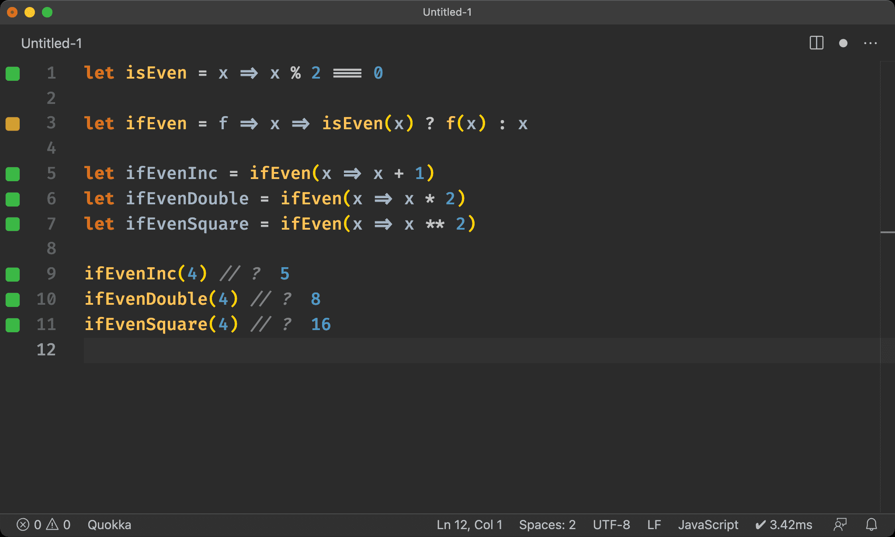Open the JavaScript language mode selector

point(708,524)
